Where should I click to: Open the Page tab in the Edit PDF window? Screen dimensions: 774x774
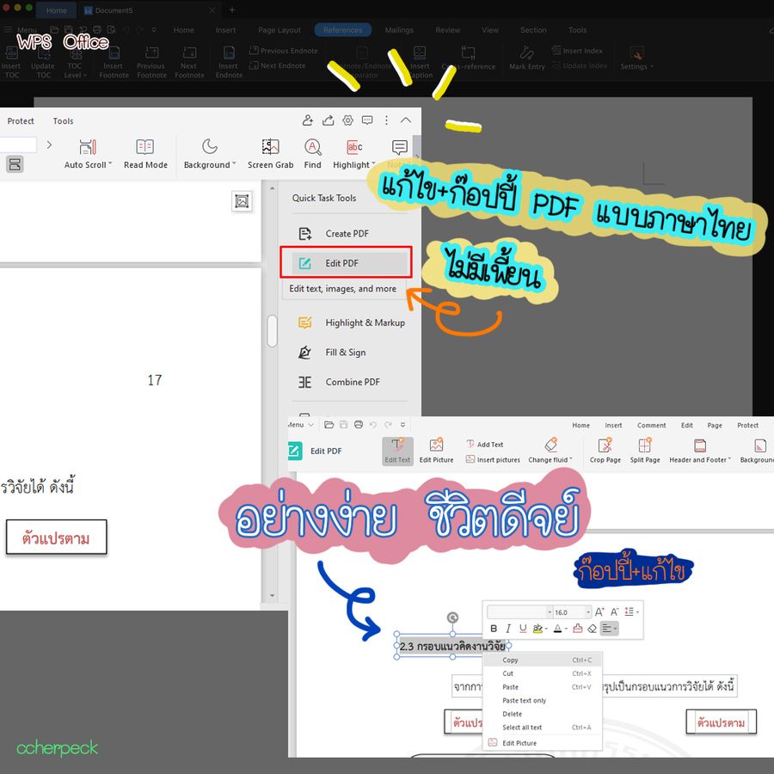pyautogui.click(x=715, y=425)
